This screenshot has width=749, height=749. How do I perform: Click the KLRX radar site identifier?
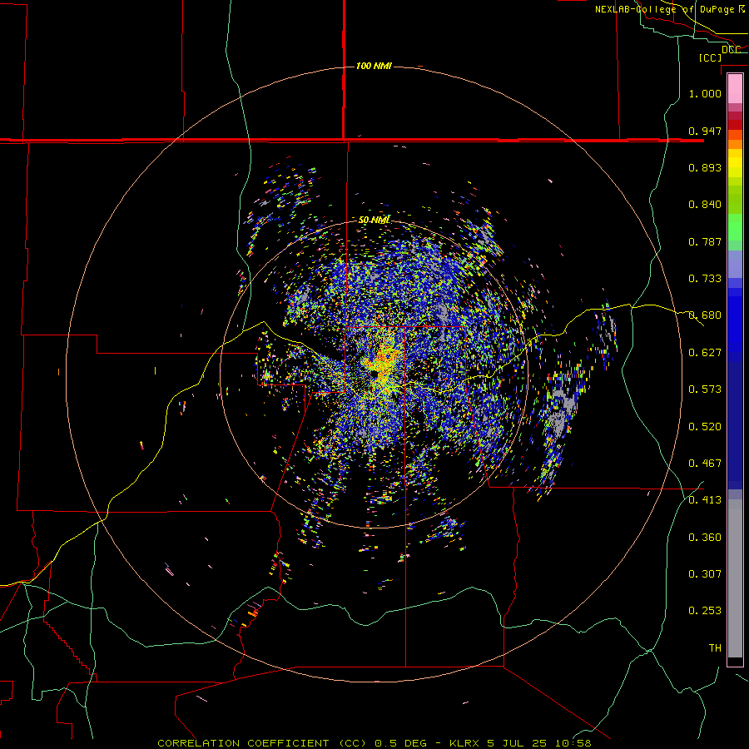click(465, 743)
